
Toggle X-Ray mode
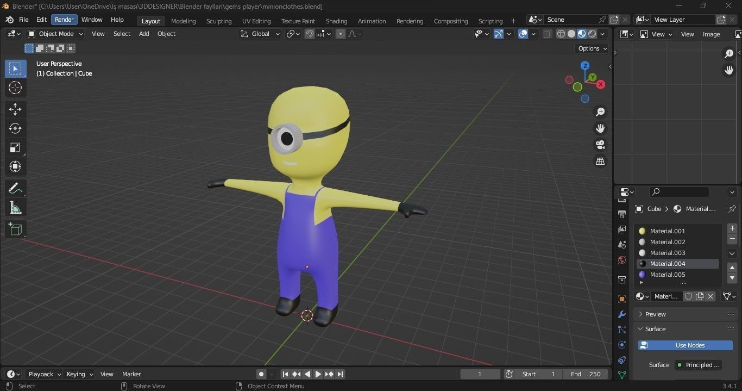[x=548, y=34]
